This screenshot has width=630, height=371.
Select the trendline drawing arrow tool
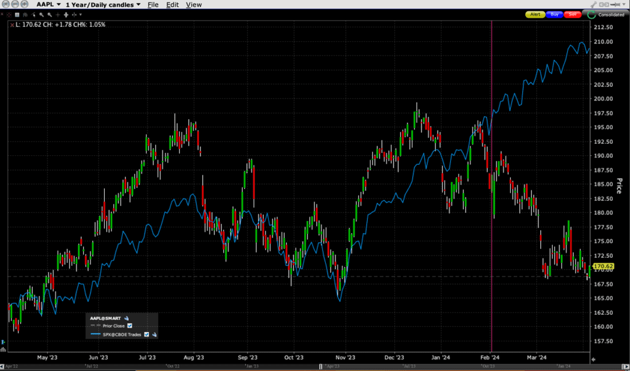33,14
